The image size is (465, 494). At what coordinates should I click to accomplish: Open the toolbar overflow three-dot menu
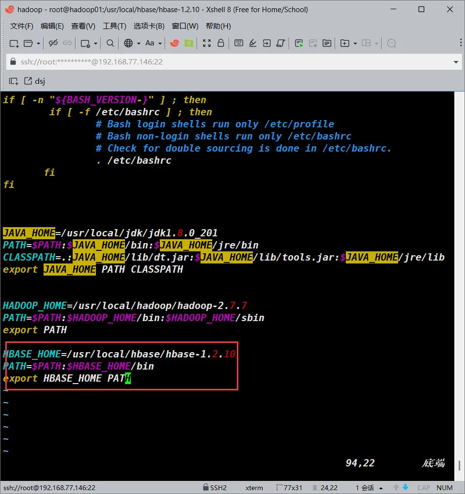(461, 43)
